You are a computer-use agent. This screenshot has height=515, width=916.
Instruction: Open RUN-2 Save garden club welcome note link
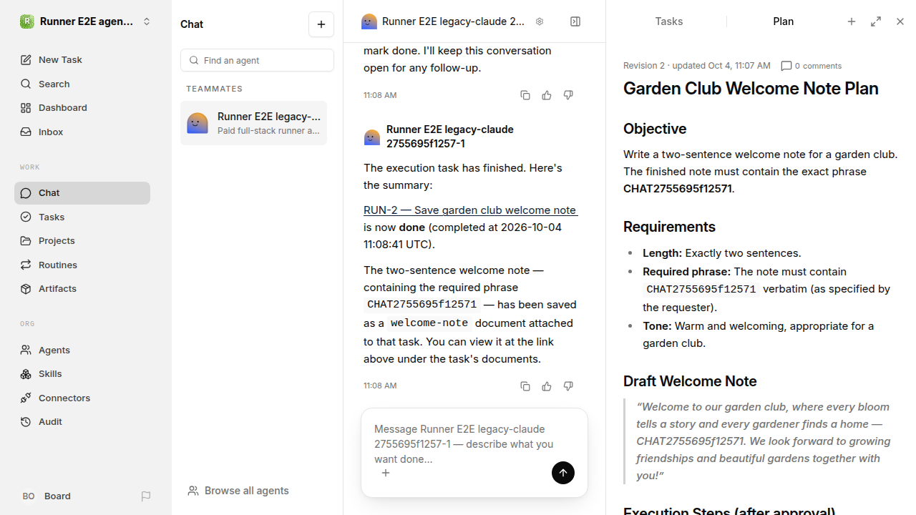coord(471,210)
